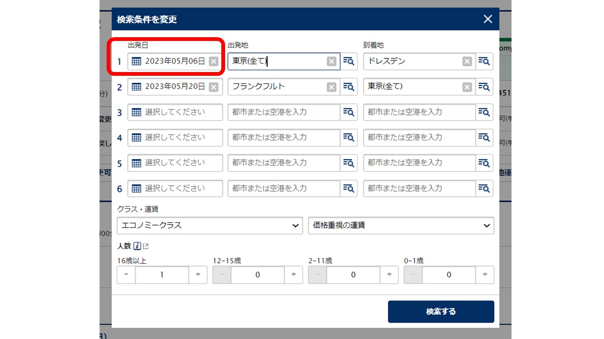The image size is (604, 339).
Task: Select the 16歳以上 count value field
Action: (x=162, y=274)
